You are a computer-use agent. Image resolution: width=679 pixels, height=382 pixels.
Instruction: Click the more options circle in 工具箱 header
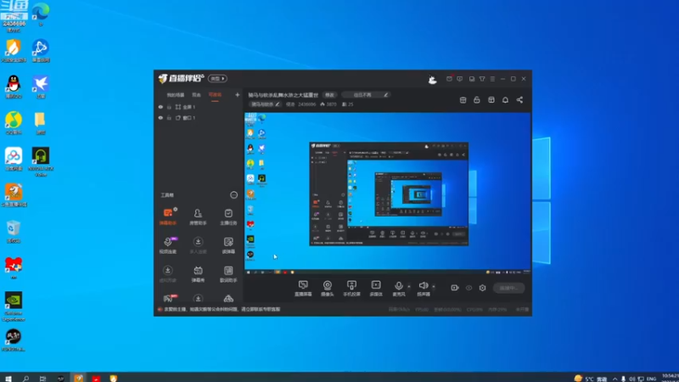(234, 195)
